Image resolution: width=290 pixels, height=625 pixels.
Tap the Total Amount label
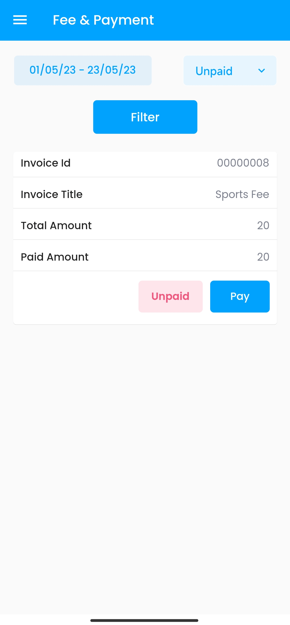click(x=56, y=226)
